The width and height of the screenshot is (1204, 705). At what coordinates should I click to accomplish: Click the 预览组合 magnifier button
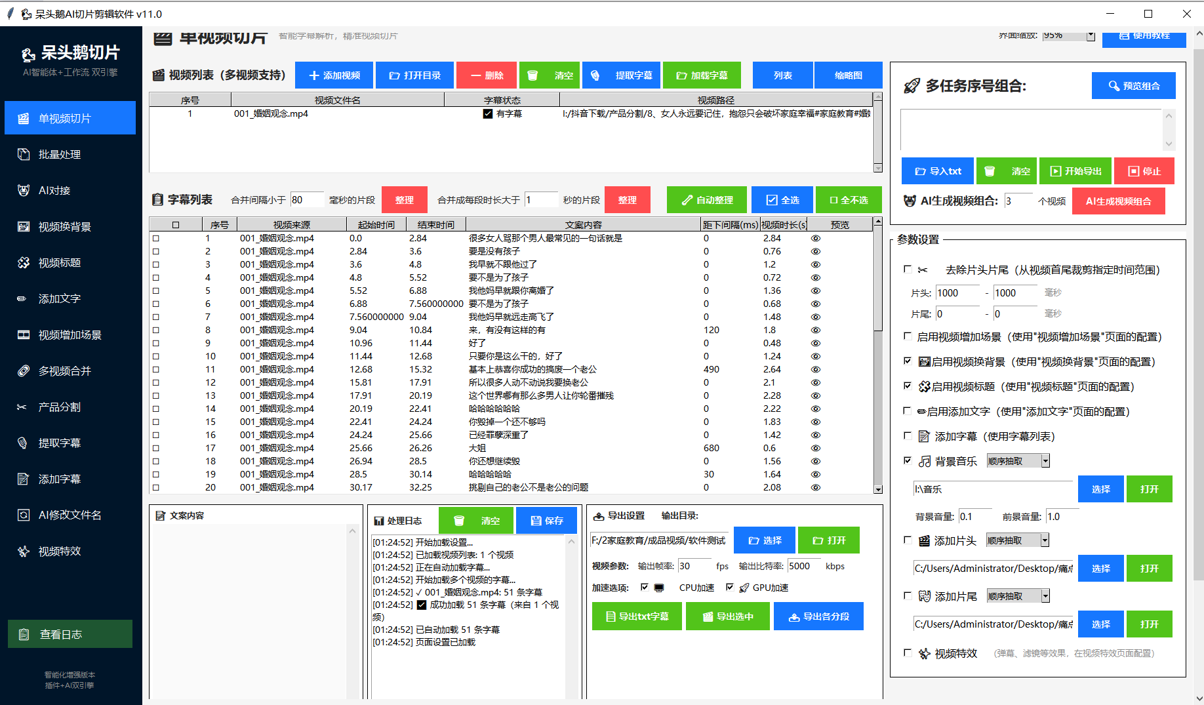point(1133,86)
